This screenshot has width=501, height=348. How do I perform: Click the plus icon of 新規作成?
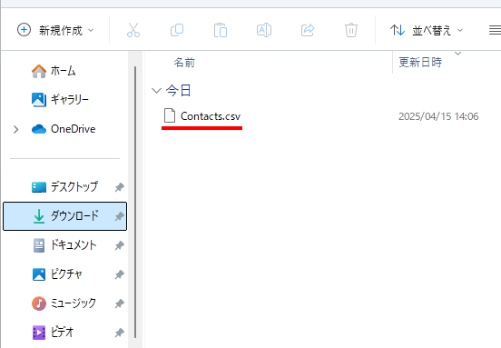[x=24, y=30]
